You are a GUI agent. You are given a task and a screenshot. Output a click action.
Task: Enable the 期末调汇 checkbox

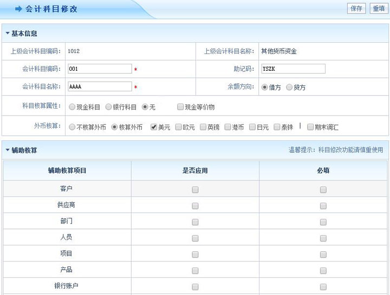[x=310, y=127]
